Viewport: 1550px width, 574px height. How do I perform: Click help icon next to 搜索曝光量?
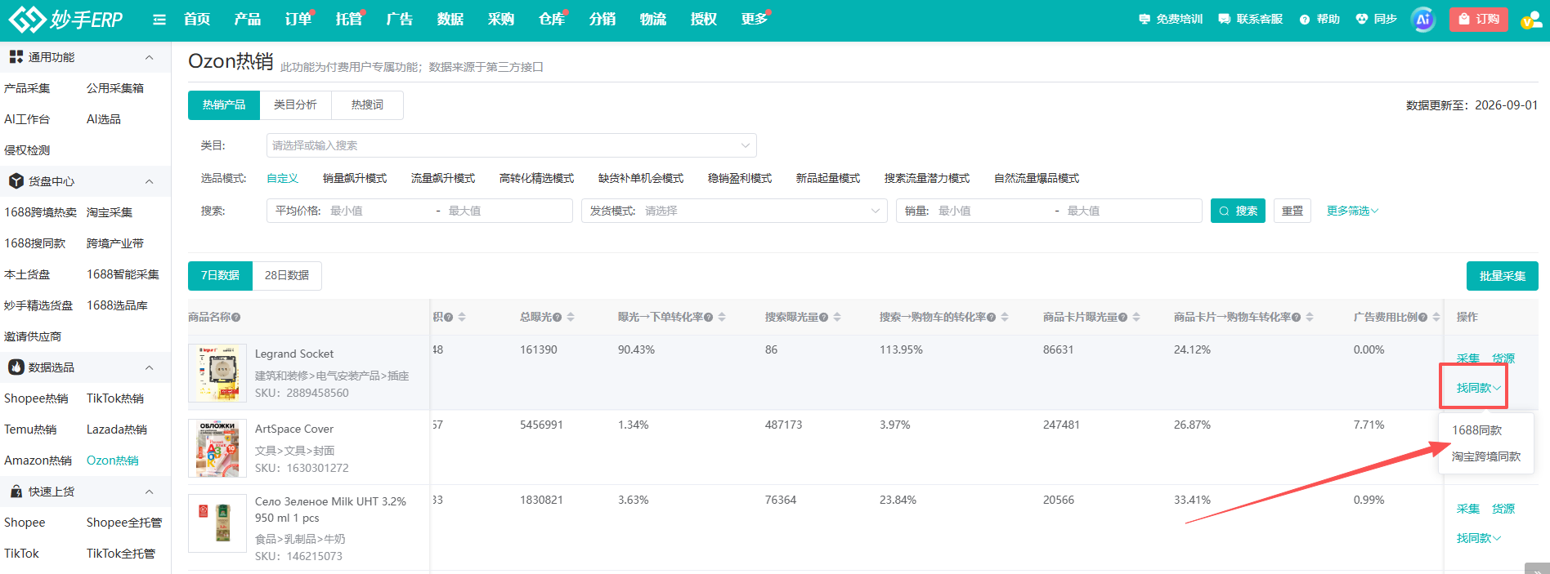point(824,318)
